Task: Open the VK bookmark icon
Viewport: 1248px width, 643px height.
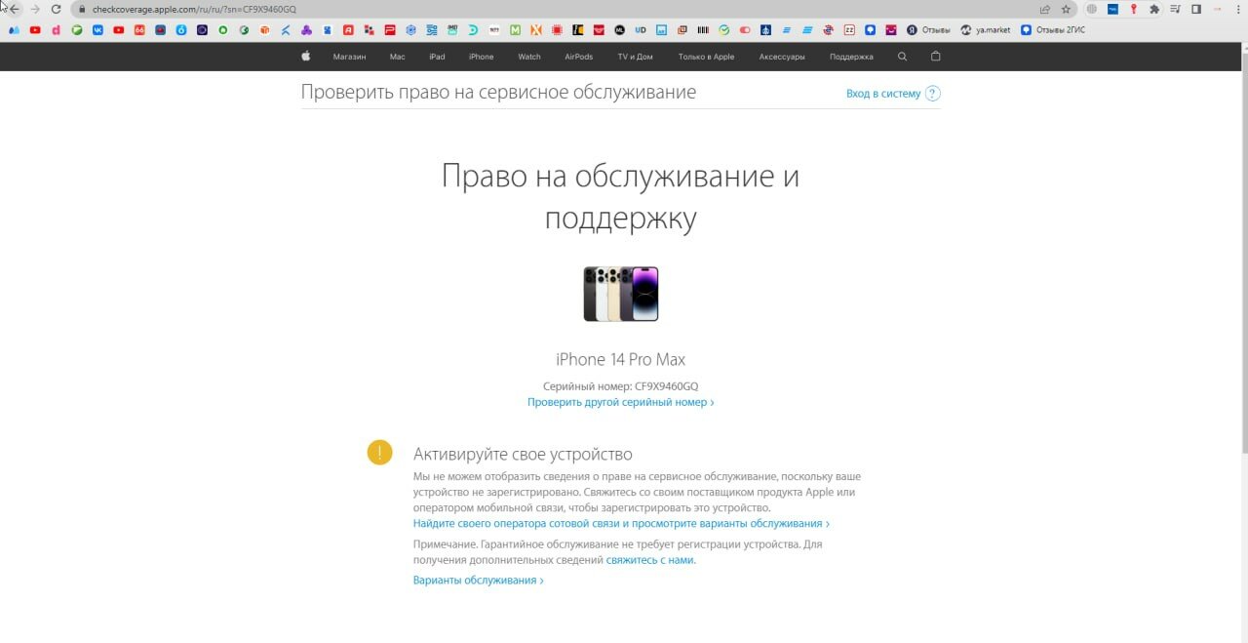Action: click(x=98, y=30)
